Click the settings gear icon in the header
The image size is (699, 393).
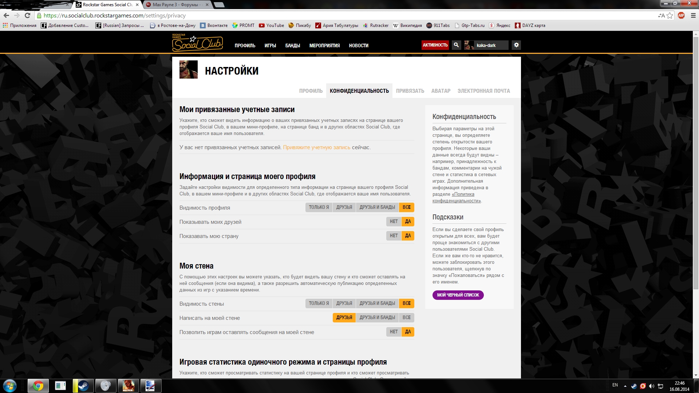pyautogui.click(x=516, y=45)
